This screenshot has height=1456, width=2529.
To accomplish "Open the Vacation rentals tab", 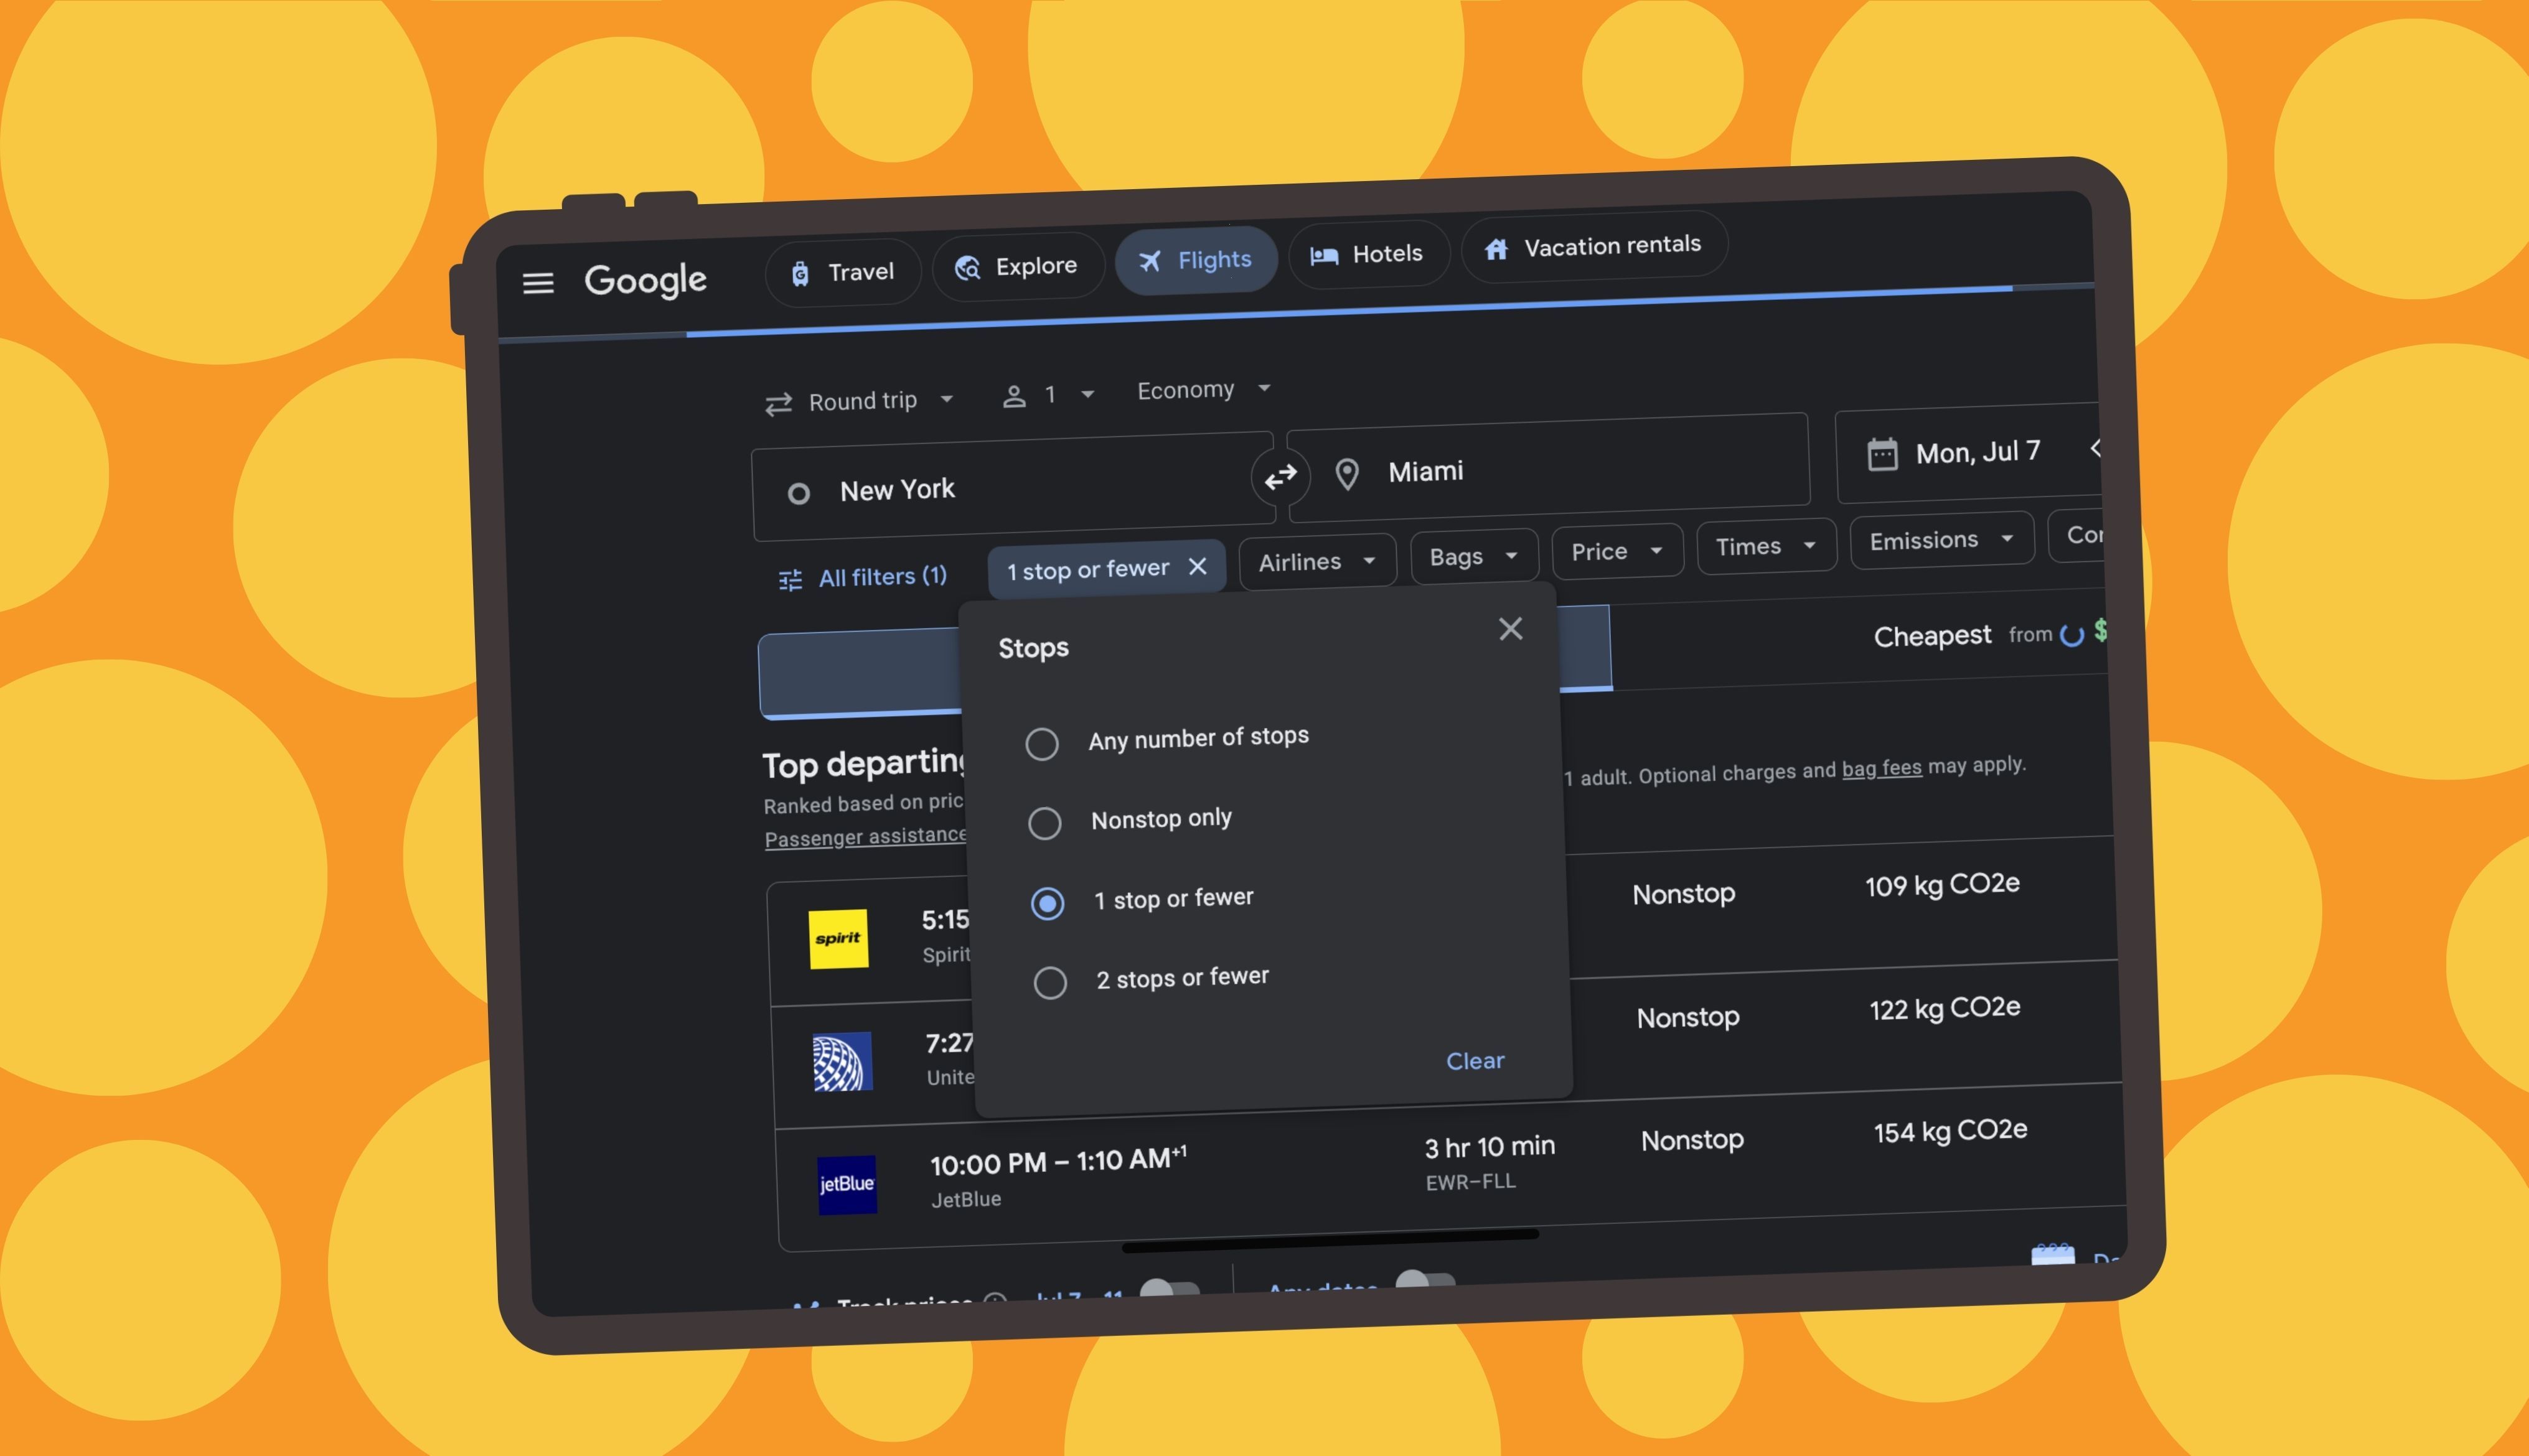I will [x=1595, y=246].
